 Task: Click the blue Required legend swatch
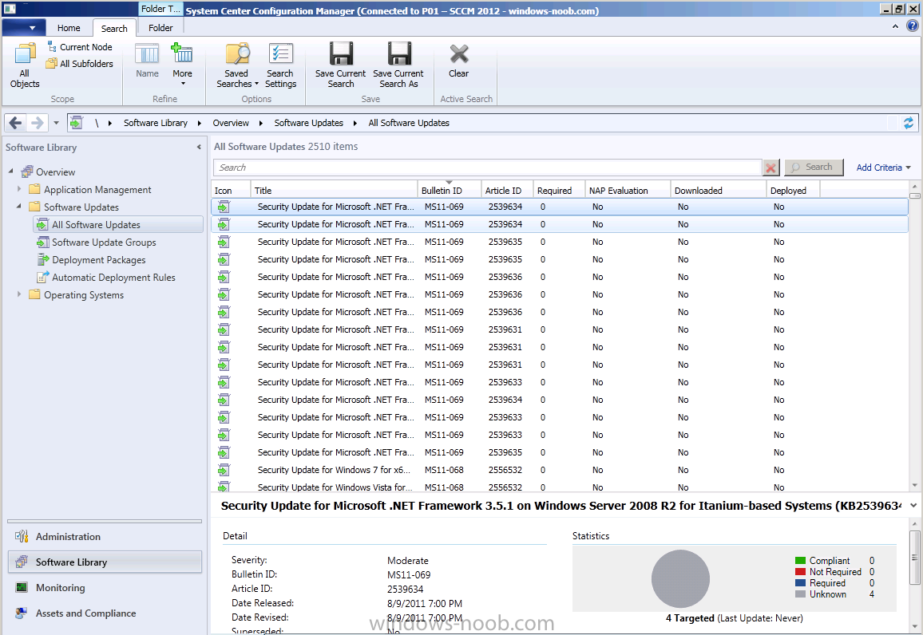800,583
